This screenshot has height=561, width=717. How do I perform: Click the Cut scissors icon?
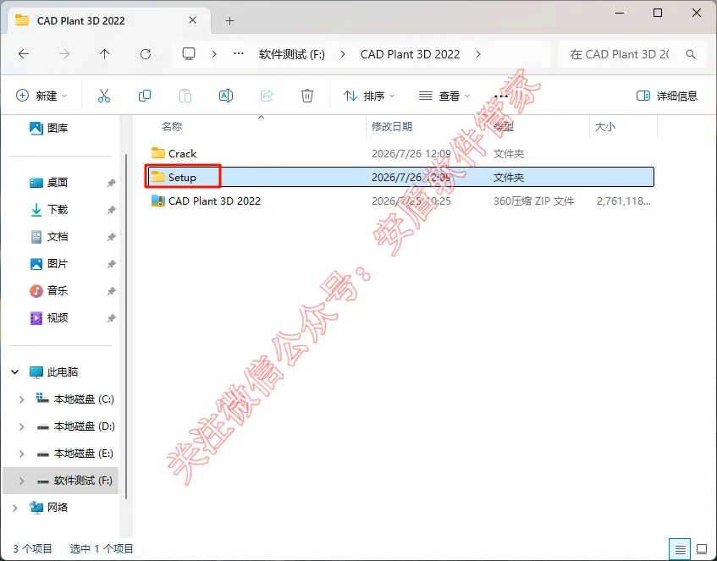(104, 96)
